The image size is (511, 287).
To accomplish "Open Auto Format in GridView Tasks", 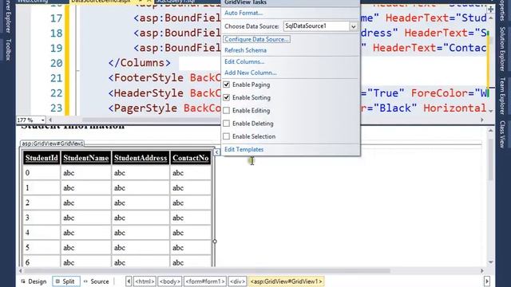I will coord(244,13).
